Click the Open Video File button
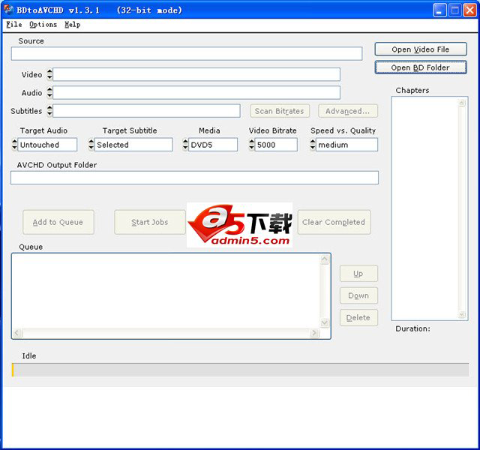480x450 pixels. pos(421,49)
